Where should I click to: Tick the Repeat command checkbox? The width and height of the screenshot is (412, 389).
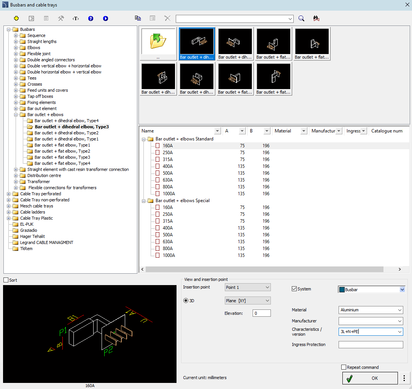(x=344, y=367)
